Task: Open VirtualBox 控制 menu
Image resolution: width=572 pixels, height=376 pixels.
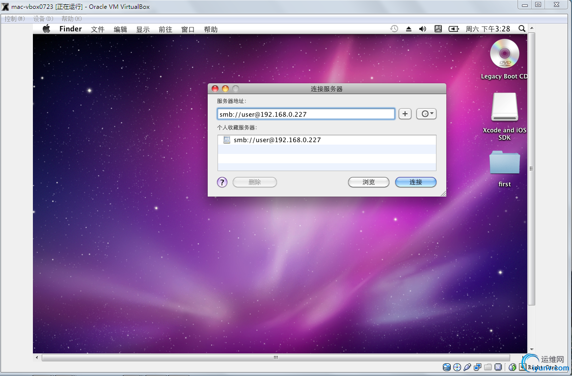Action: click(x=15, y=19)
